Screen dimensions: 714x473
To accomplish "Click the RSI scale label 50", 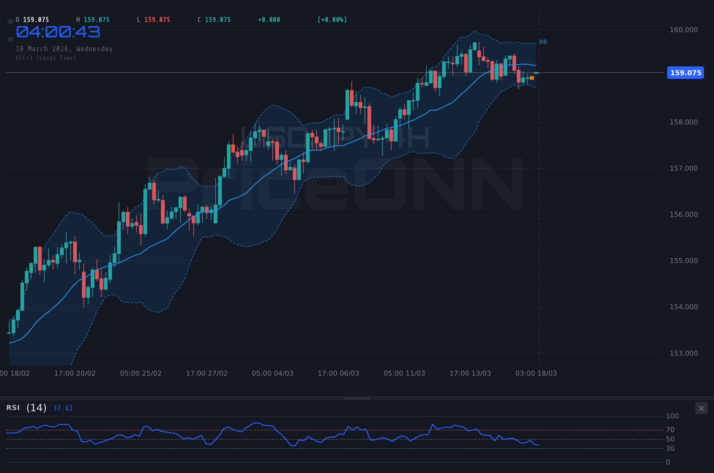I will click(670, 439).
